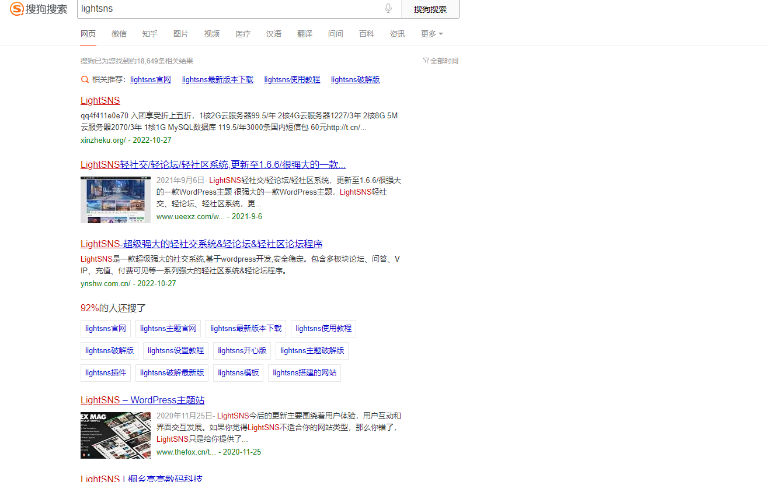Viewport: 769px width, 482px height.
Task: Click related link lightsns破解版 under 相关推荐
Action: click(x=355, y=79)
